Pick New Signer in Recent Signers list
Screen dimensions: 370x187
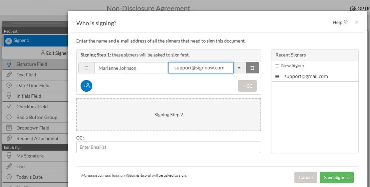coord(293,65)
